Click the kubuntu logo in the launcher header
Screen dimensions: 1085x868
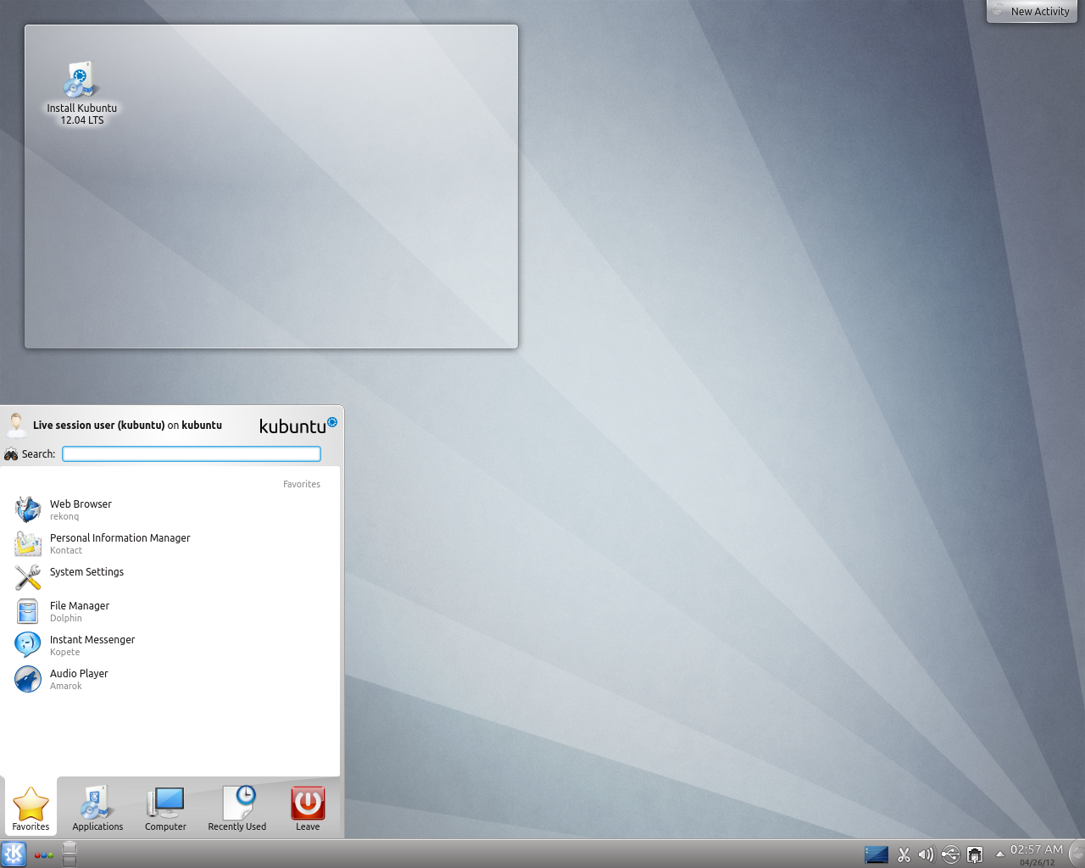[298, 425]
